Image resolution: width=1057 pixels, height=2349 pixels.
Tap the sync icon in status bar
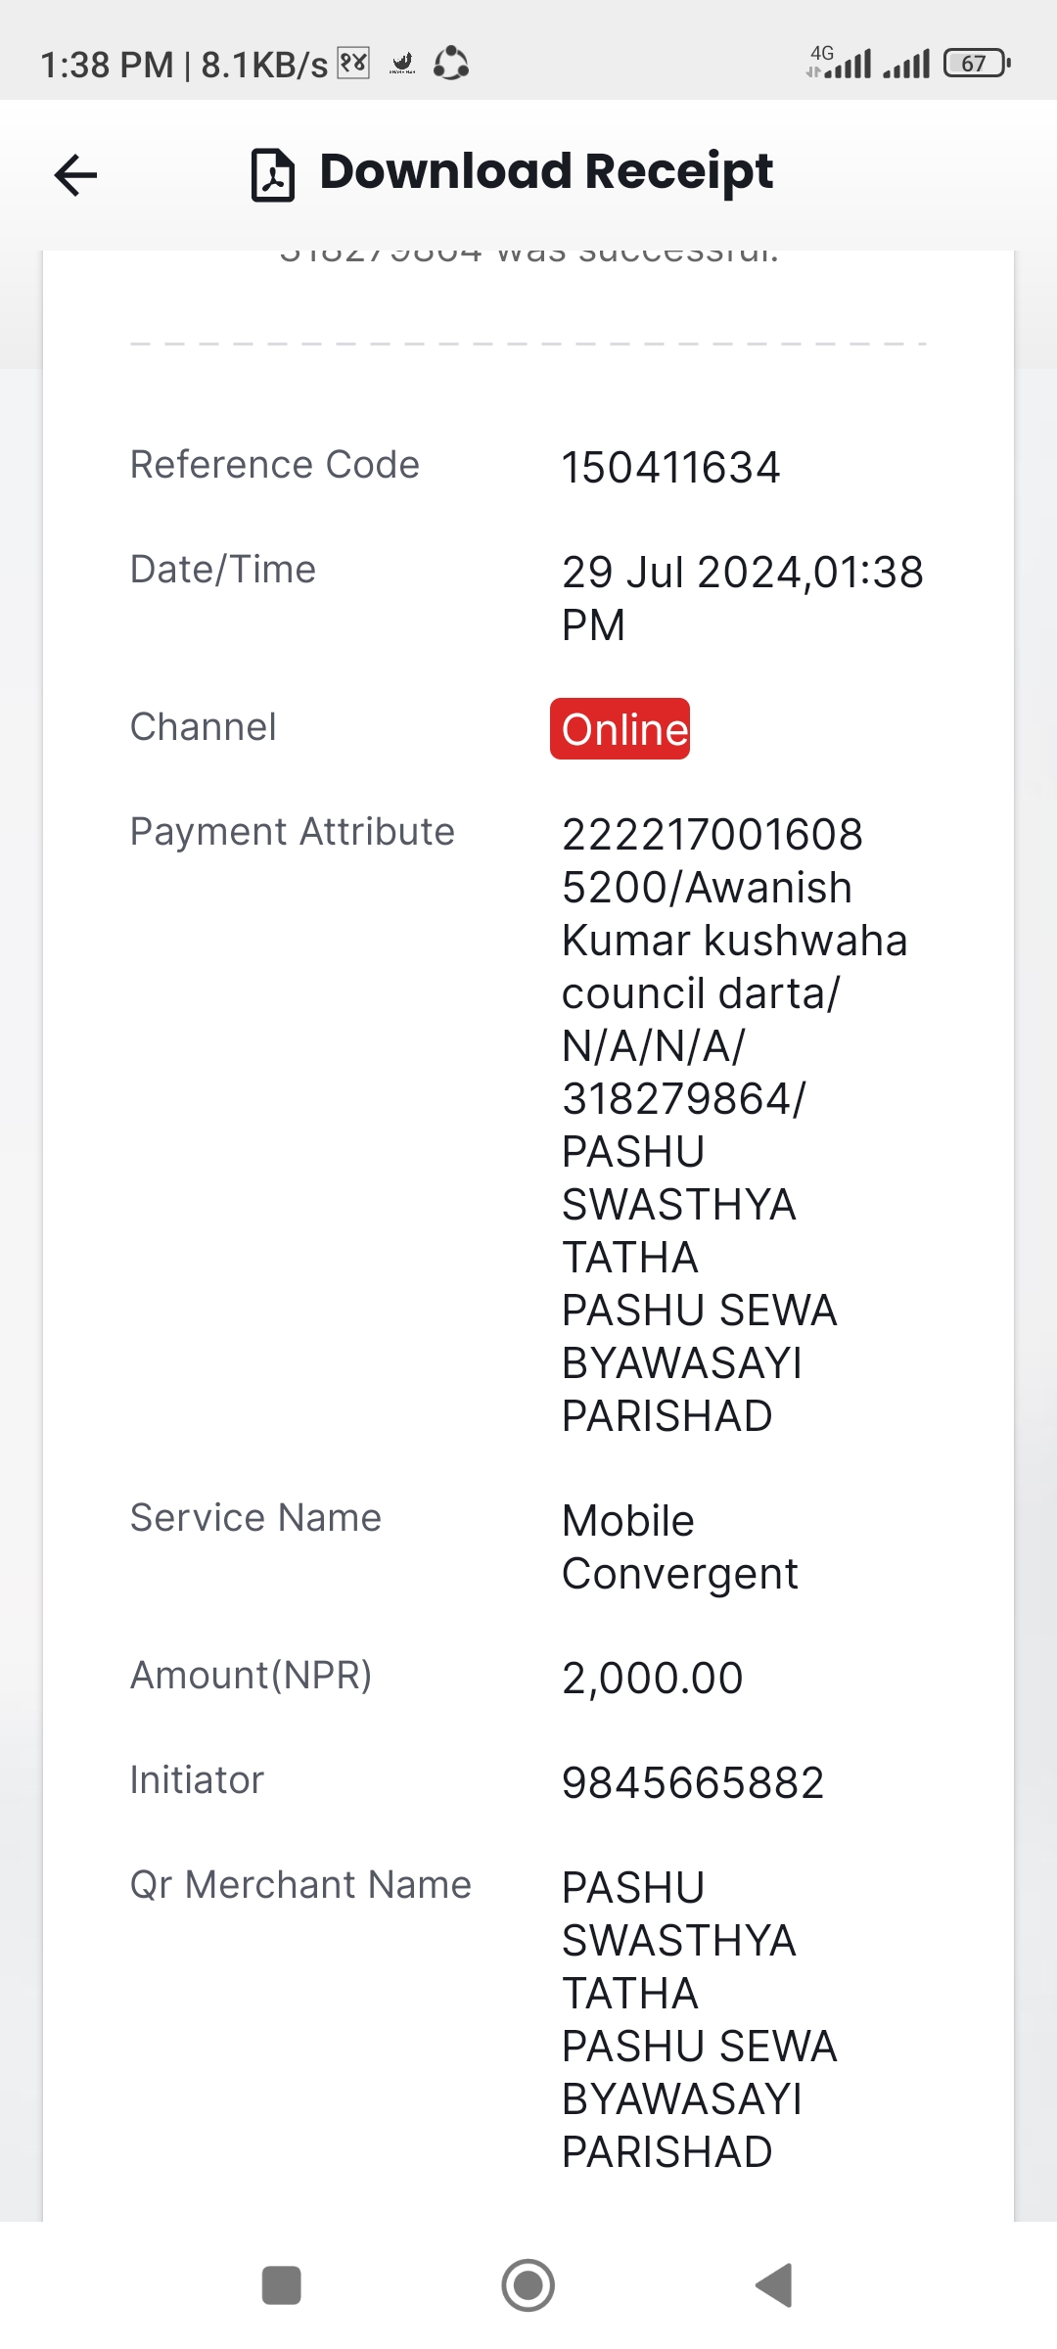[451, 64]
